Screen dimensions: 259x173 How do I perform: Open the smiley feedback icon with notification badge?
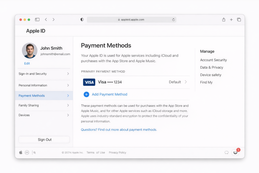pos(235,152)
